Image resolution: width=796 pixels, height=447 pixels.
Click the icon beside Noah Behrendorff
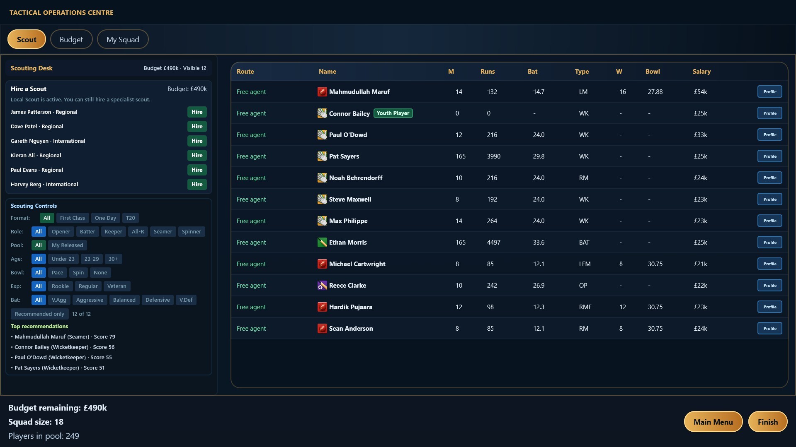pos(322,178)
